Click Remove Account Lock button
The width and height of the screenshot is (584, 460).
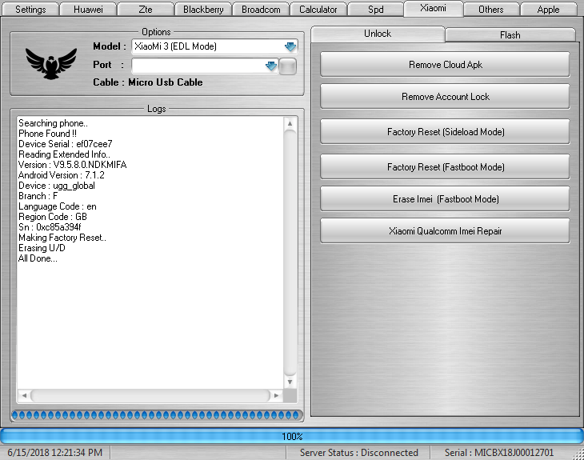(x=445, y=97)
